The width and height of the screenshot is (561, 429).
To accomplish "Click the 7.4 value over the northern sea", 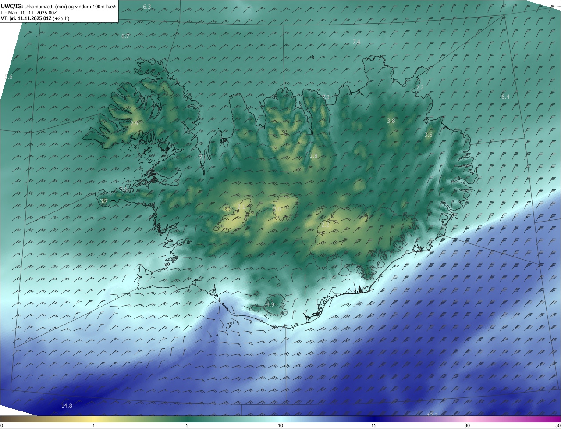I will click(x=356, y=42).
